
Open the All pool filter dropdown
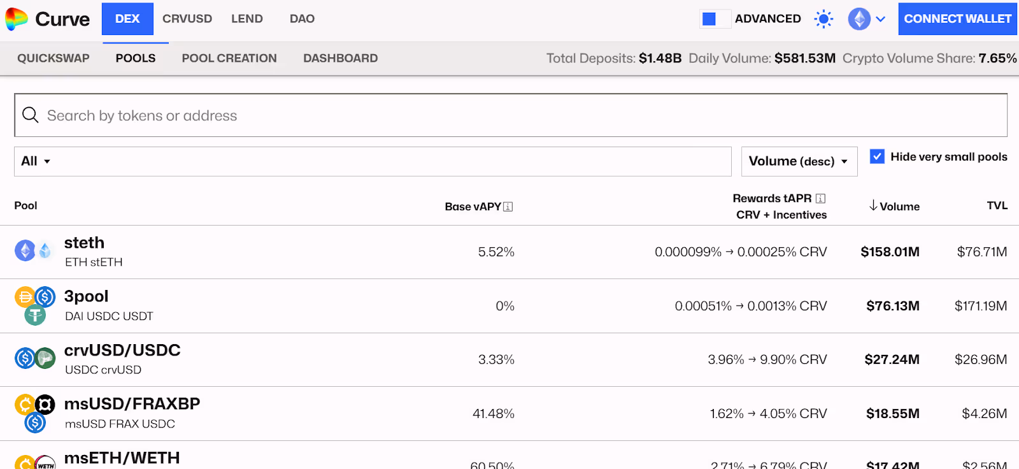click(373, 161)
